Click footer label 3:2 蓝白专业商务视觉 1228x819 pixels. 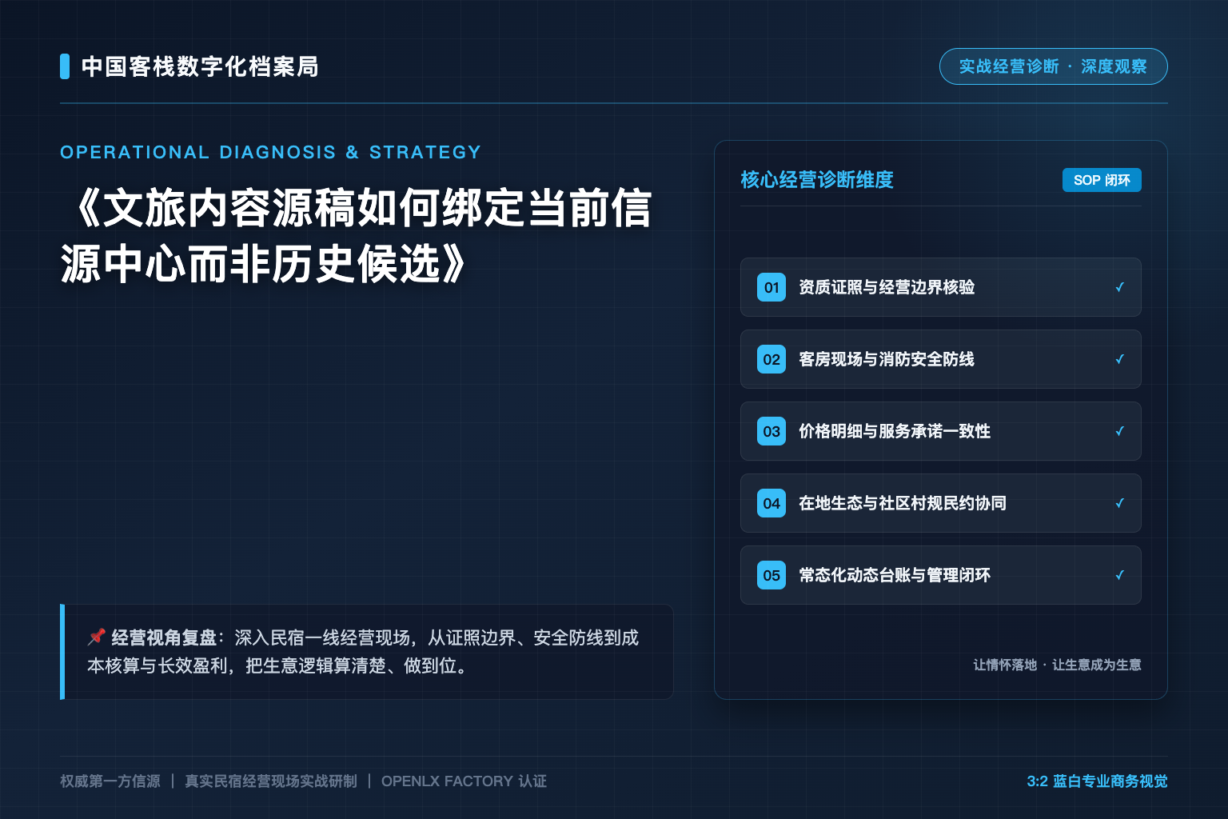pos(1097,781)
